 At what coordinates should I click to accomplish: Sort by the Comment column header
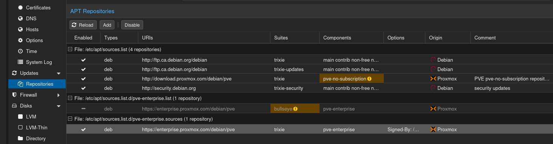[511, 38]
